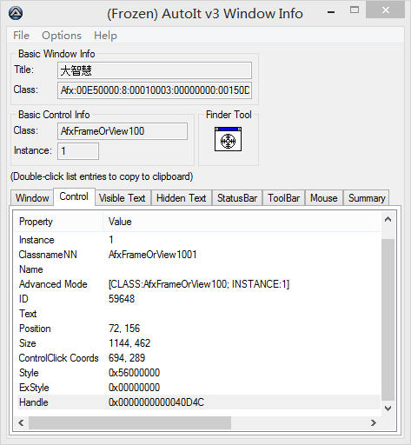Show the ToolBar tab

click(x=283, y=198)
